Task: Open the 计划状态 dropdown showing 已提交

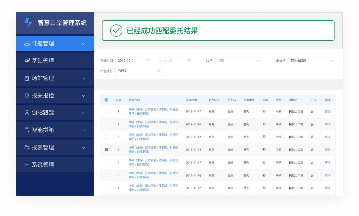Action: [x=139, y=71]
